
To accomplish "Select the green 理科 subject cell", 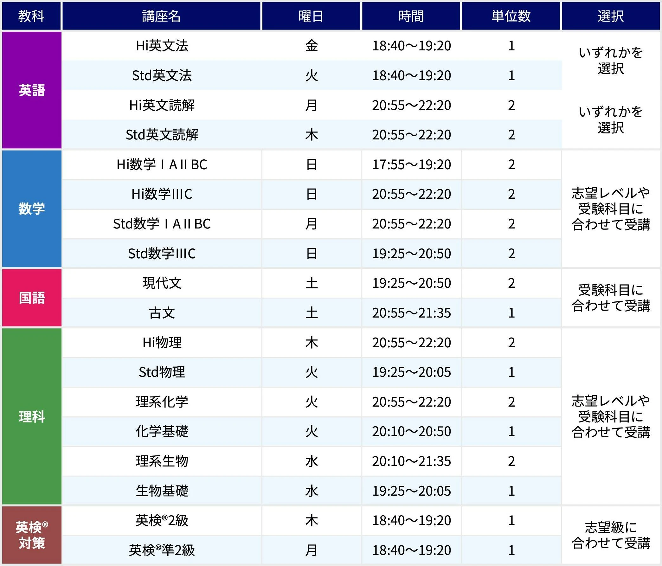I will [32, 416].
